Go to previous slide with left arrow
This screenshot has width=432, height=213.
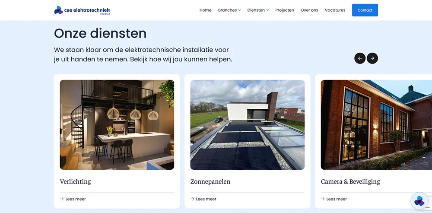(x=360, y=58)
